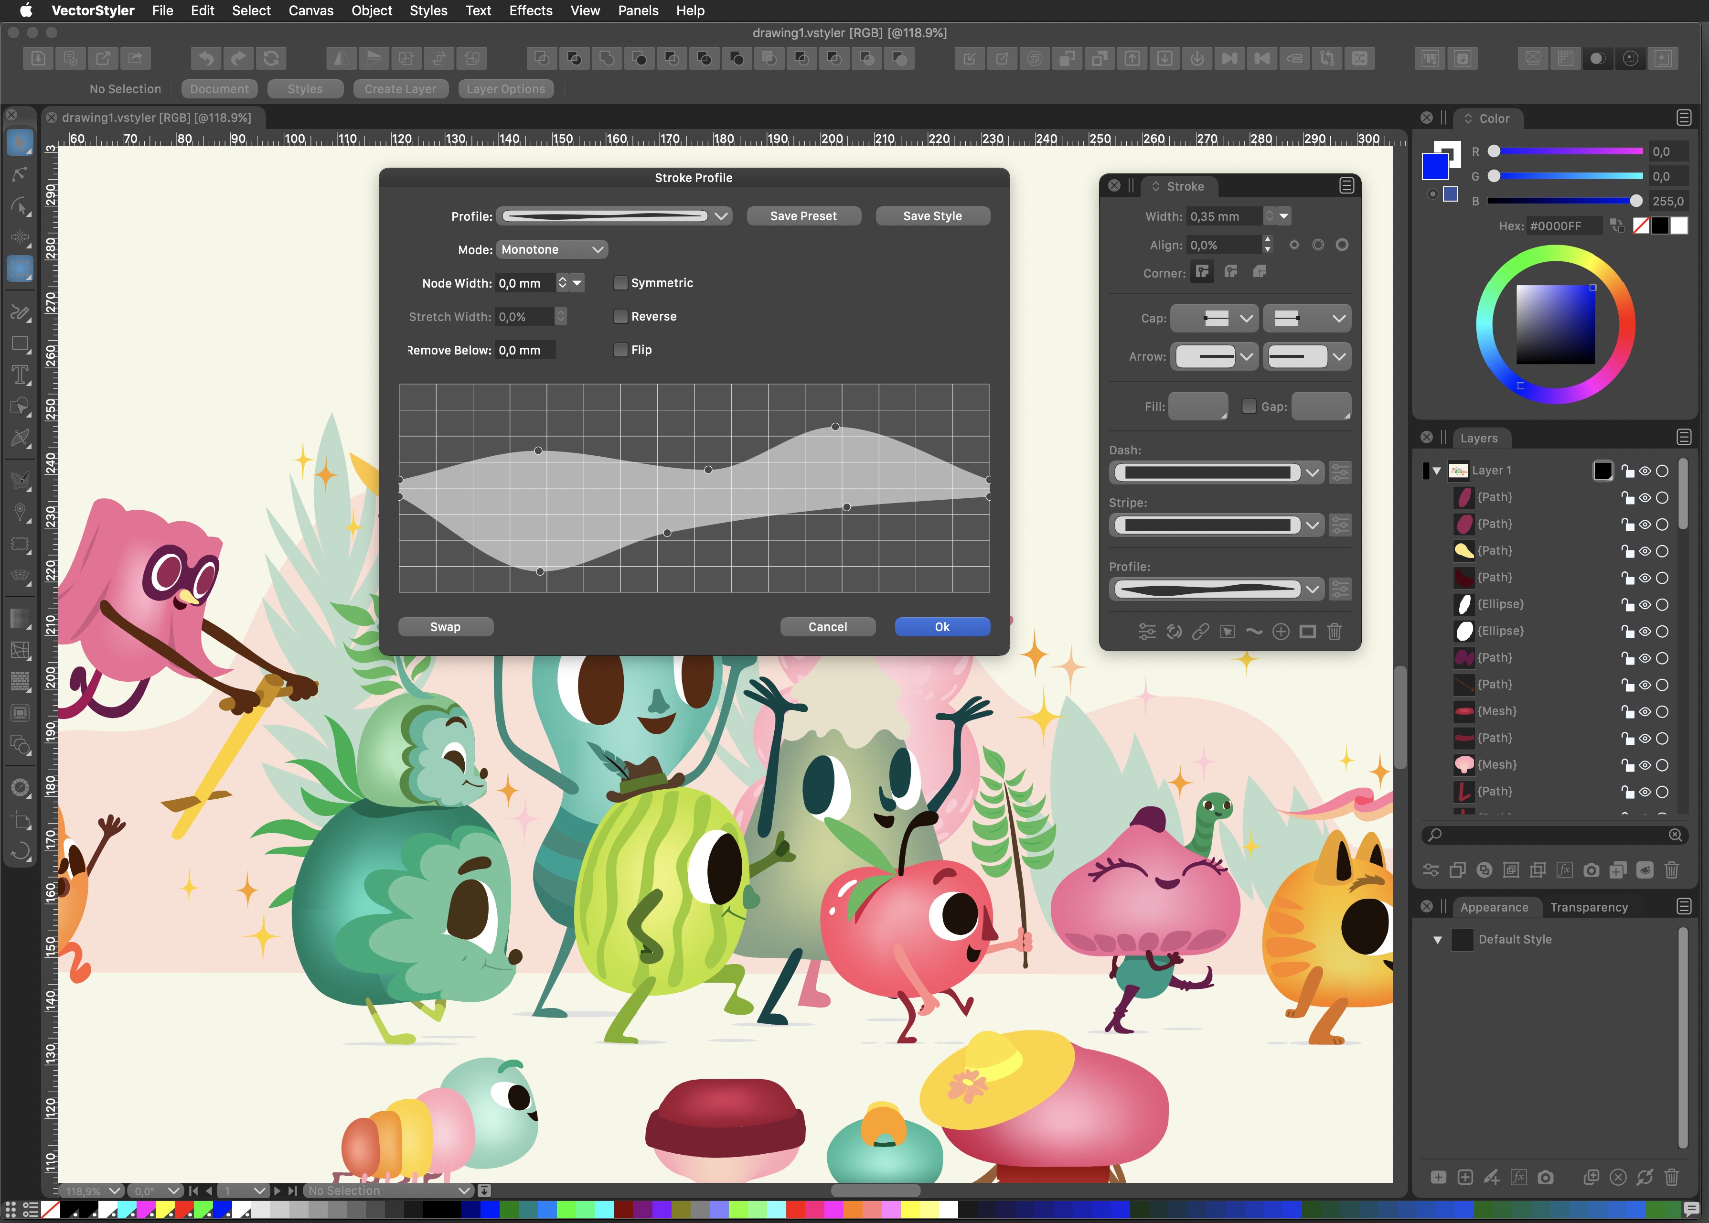This screenshot has height=1223, width=1709.
Task: Select the Pencil drawing tool
Action: tap(21, 312)
